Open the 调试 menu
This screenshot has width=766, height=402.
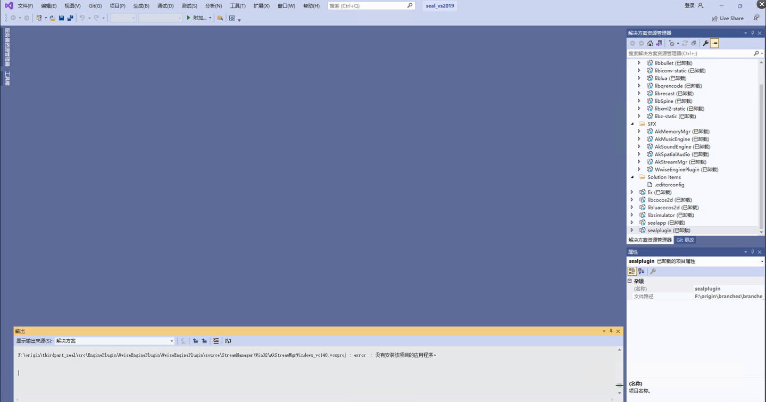[165, 6]
